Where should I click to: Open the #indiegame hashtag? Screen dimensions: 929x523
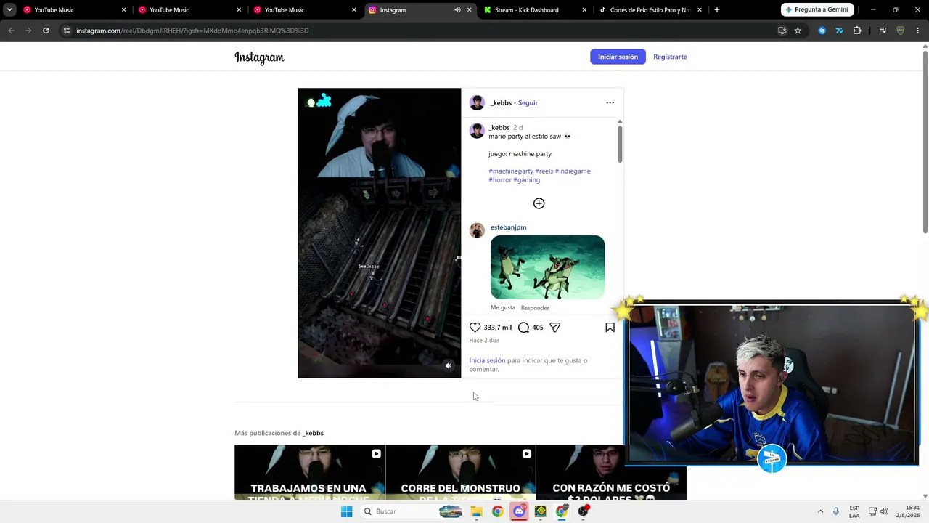coord(573,171)
